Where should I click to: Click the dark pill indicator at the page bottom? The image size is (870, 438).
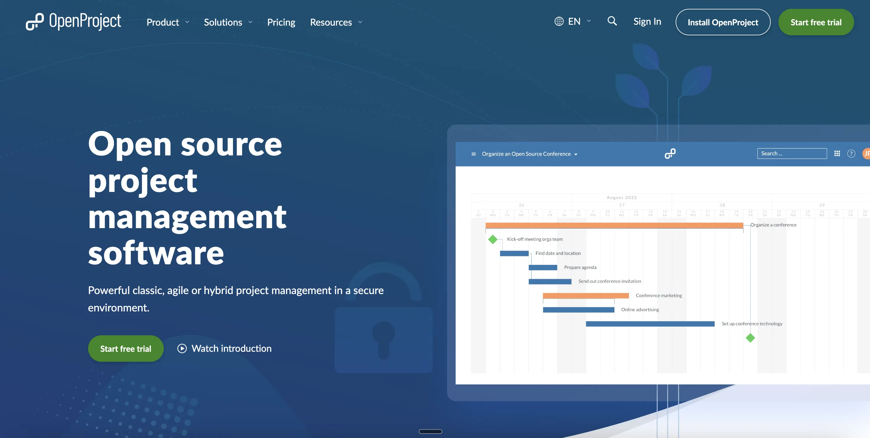click(x=430, y=431)
